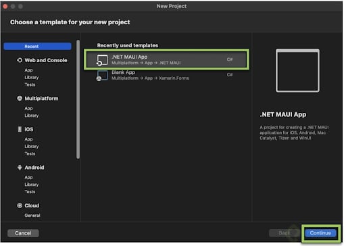346x246 pixels.
Task: Select Library under Multiplatform
Action: (x=32, y=116)
